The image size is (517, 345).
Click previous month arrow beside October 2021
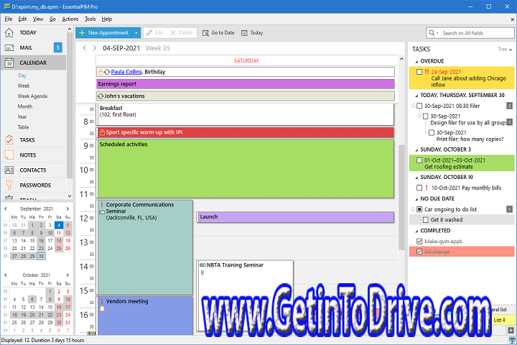pyautogui.click(x=6, y=275)
